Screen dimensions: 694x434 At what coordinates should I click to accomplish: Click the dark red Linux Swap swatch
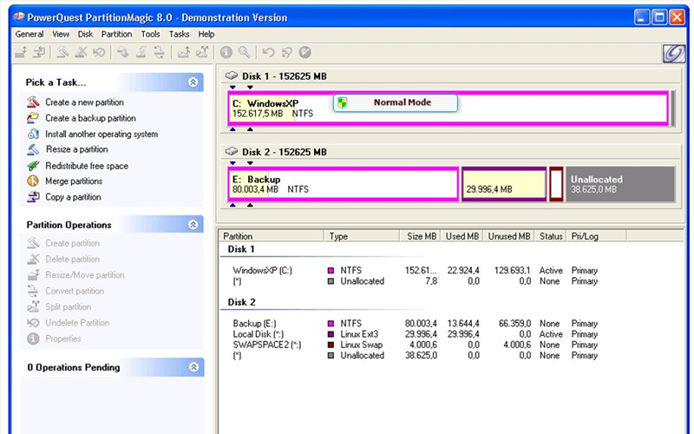pos(331,345)
